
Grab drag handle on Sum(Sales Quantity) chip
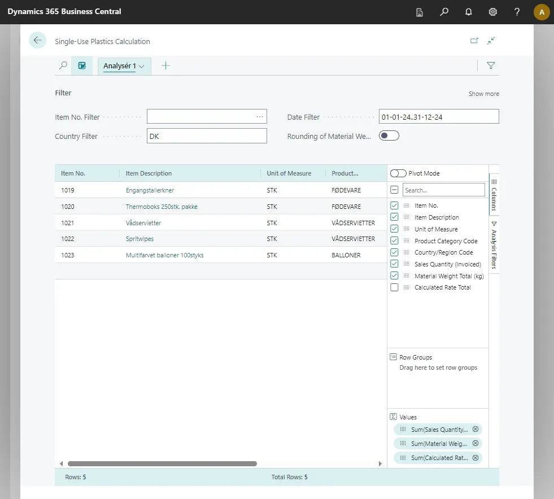[x=403, y=429]
